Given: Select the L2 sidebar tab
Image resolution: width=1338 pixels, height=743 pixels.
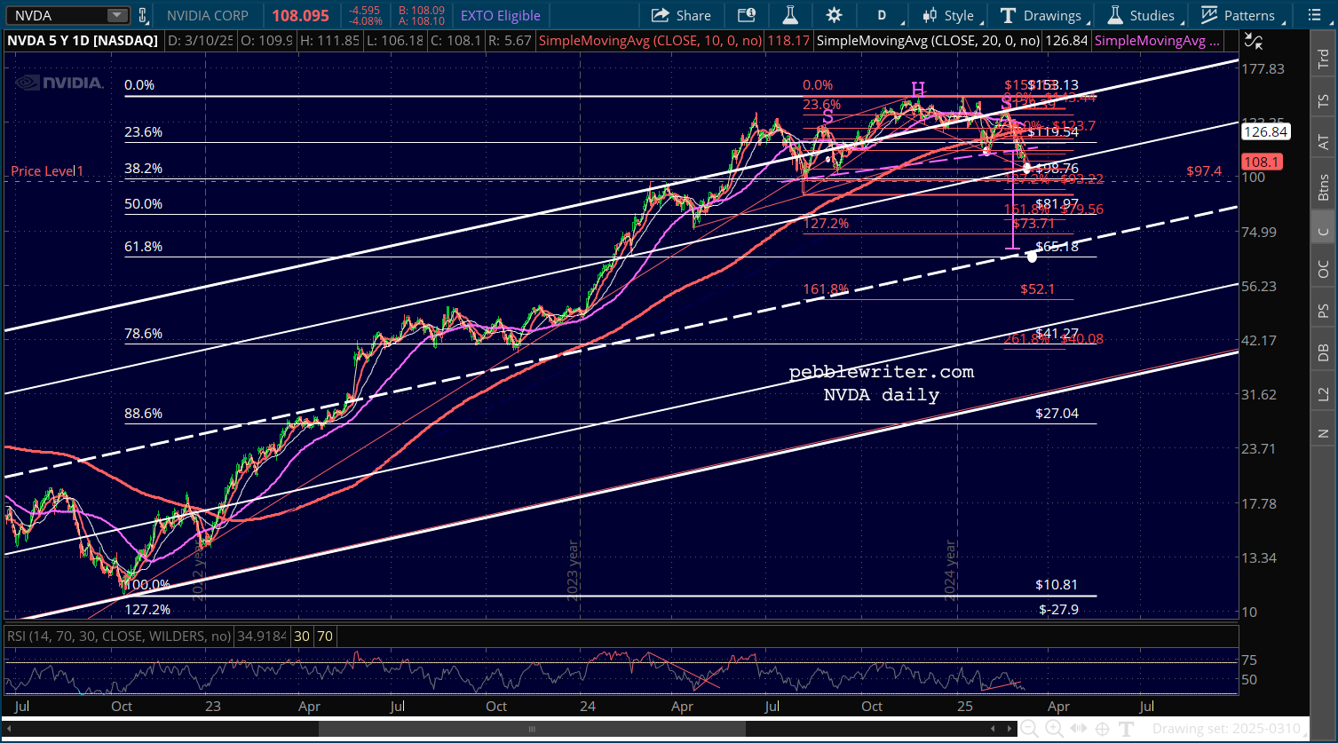Looking at the screenshot, I should tap(1323, 392).
